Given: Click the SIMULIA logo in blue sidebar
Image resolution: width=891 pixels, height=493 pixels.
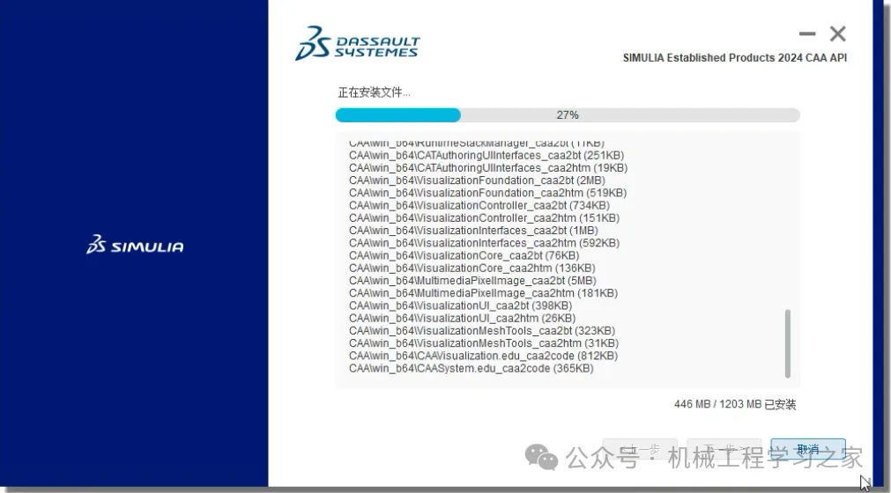Looking at the screenshot, I should [x=135, y=245].
